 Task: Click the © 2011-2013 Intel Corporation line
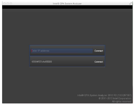[115, 98]
